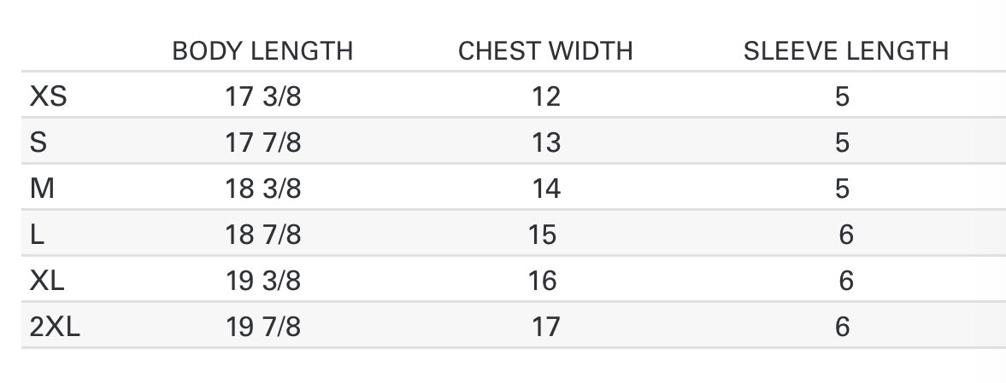The height and width of the screenshot is (383, 1006).
Task: Select the XL size row label
Action: [47, 281]
